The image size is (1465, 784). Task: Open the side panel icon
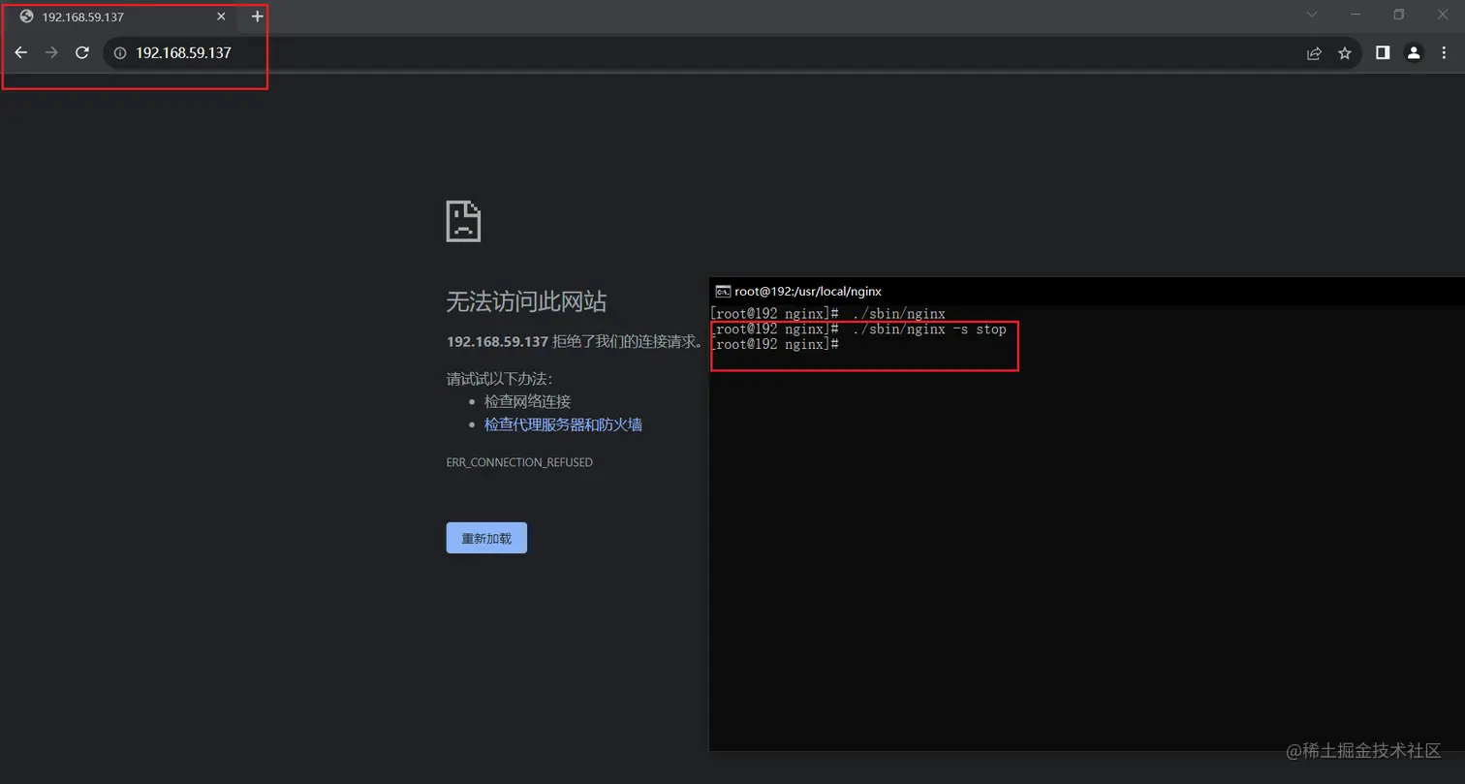tap(1383, 53)
